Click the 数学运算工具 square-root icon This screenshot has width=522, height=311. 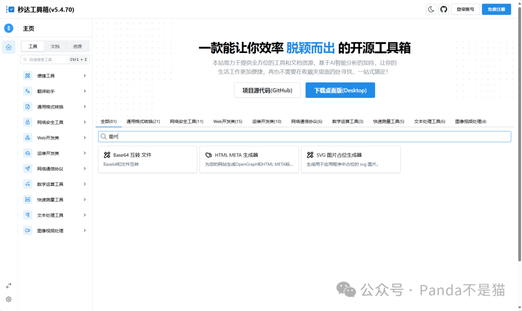point(28,184)
